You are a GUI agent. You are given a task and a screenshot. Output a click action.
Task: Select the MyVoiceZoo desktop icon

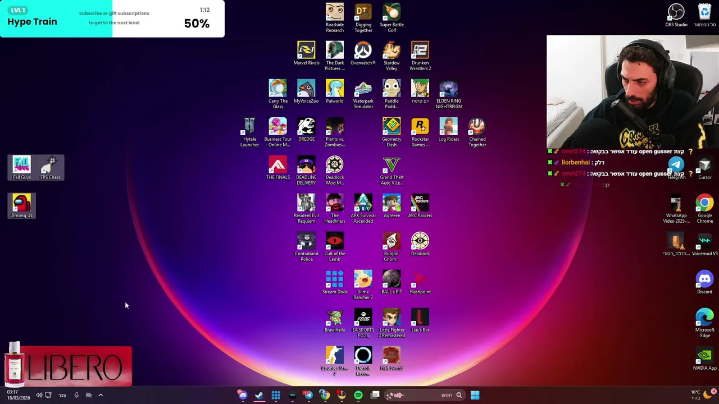pyautogui.click(x=306, y=91)
